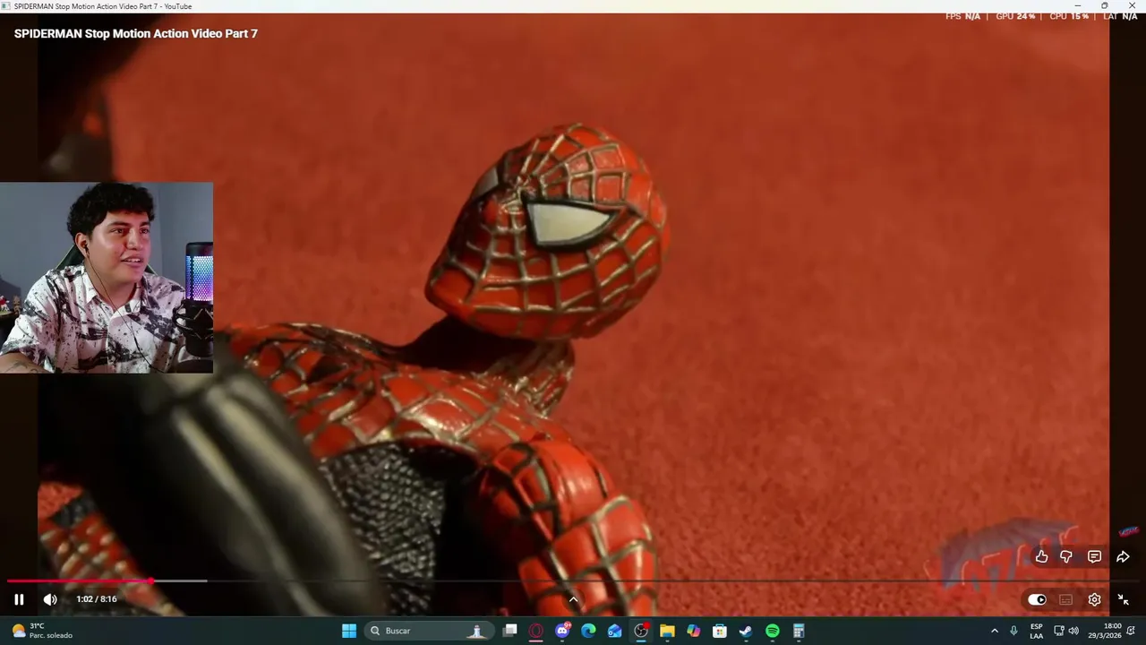Open Spotify from the taskbar
This screenshot has width=1146, height=645.
tap(772, 631)
